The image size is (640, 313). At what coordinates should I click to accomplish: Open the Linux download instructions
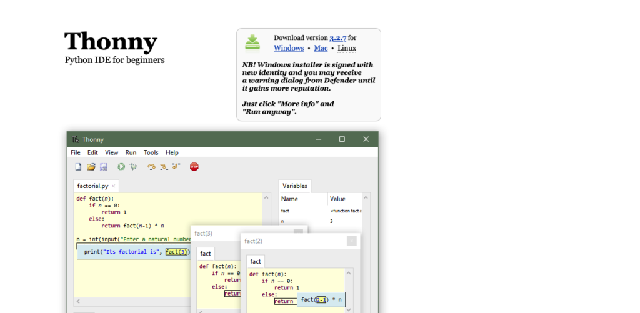coord(347,48)
